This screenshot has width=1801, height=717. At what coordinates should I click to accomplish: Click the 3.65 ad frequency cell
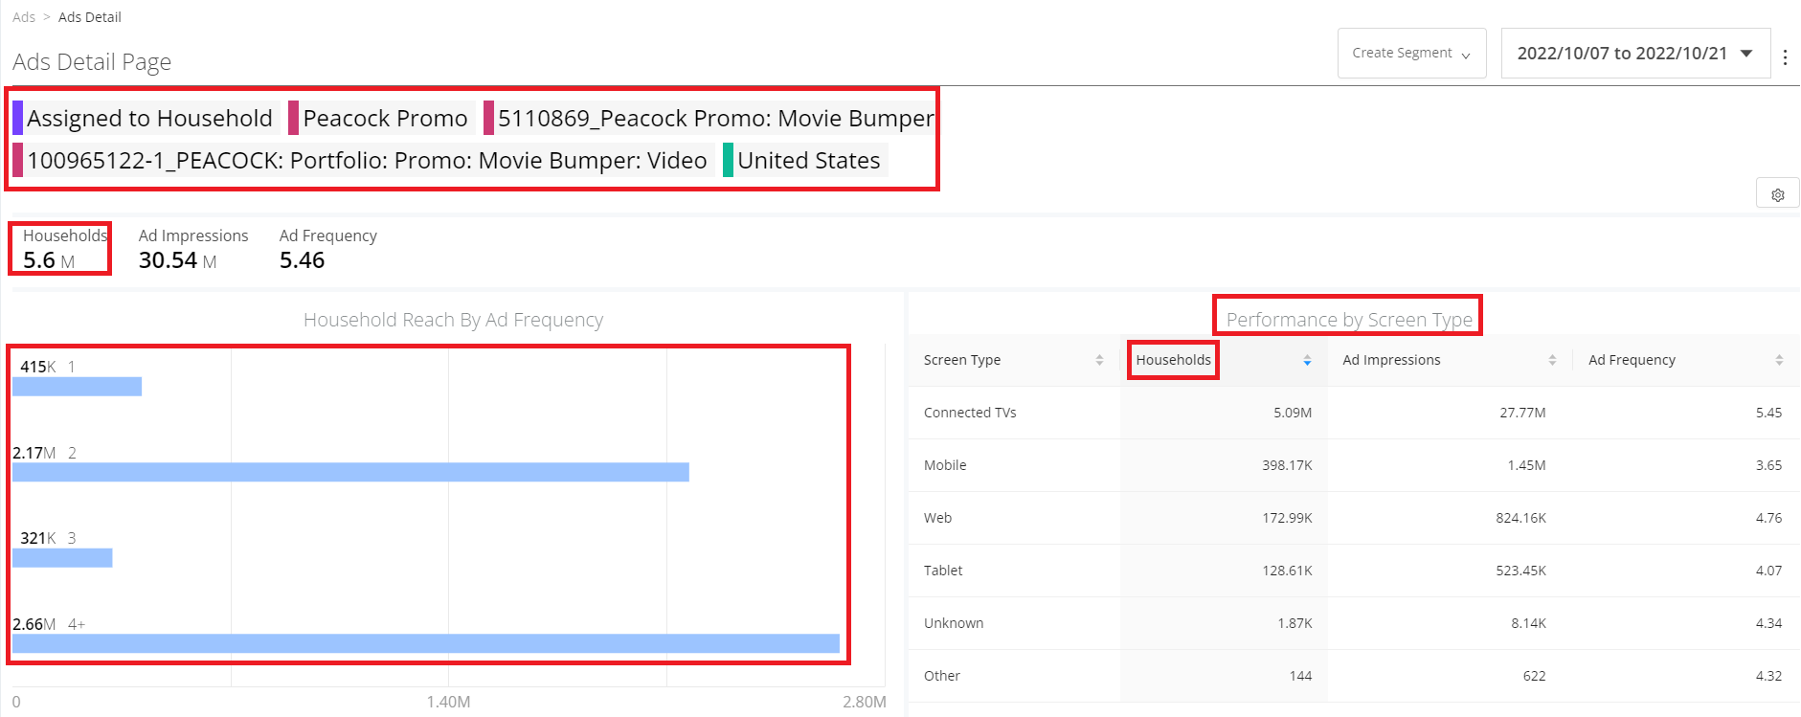pyautogui.click(x=1768, y=465)
